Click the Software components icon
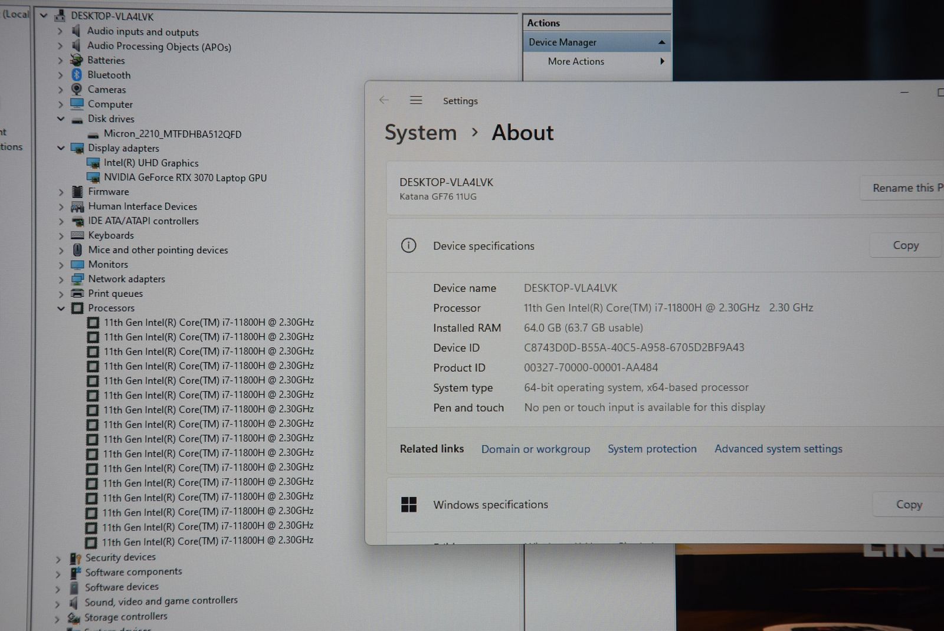Screen dimensions: 944x631 (x=75, y=573)
